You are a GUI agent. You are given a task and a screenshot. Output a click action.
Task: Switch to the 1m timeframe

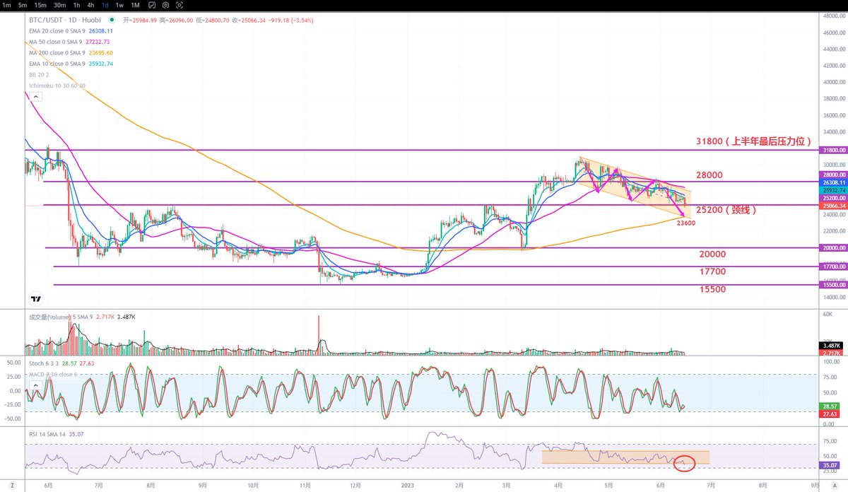6,5
